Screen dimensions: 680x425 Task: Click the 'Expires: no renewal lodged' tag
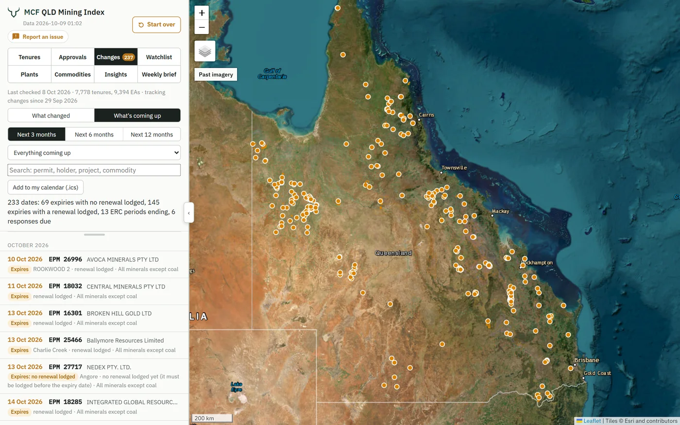tap(43, 376)
